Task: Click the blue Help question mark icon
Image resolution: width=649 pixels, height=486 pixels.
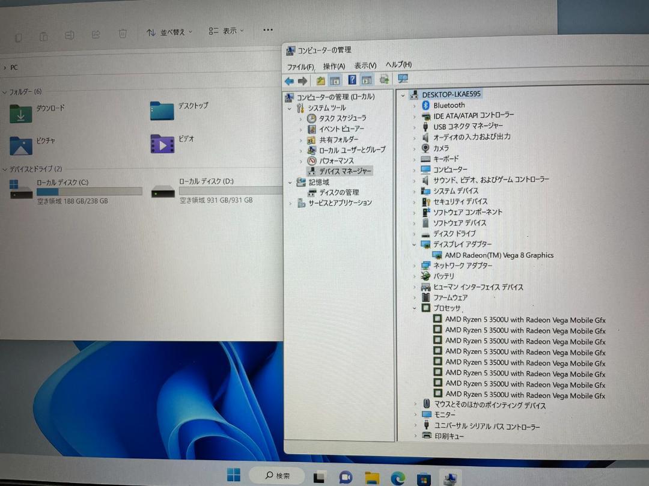Action: pyautogui.click(x=352, y=79)
